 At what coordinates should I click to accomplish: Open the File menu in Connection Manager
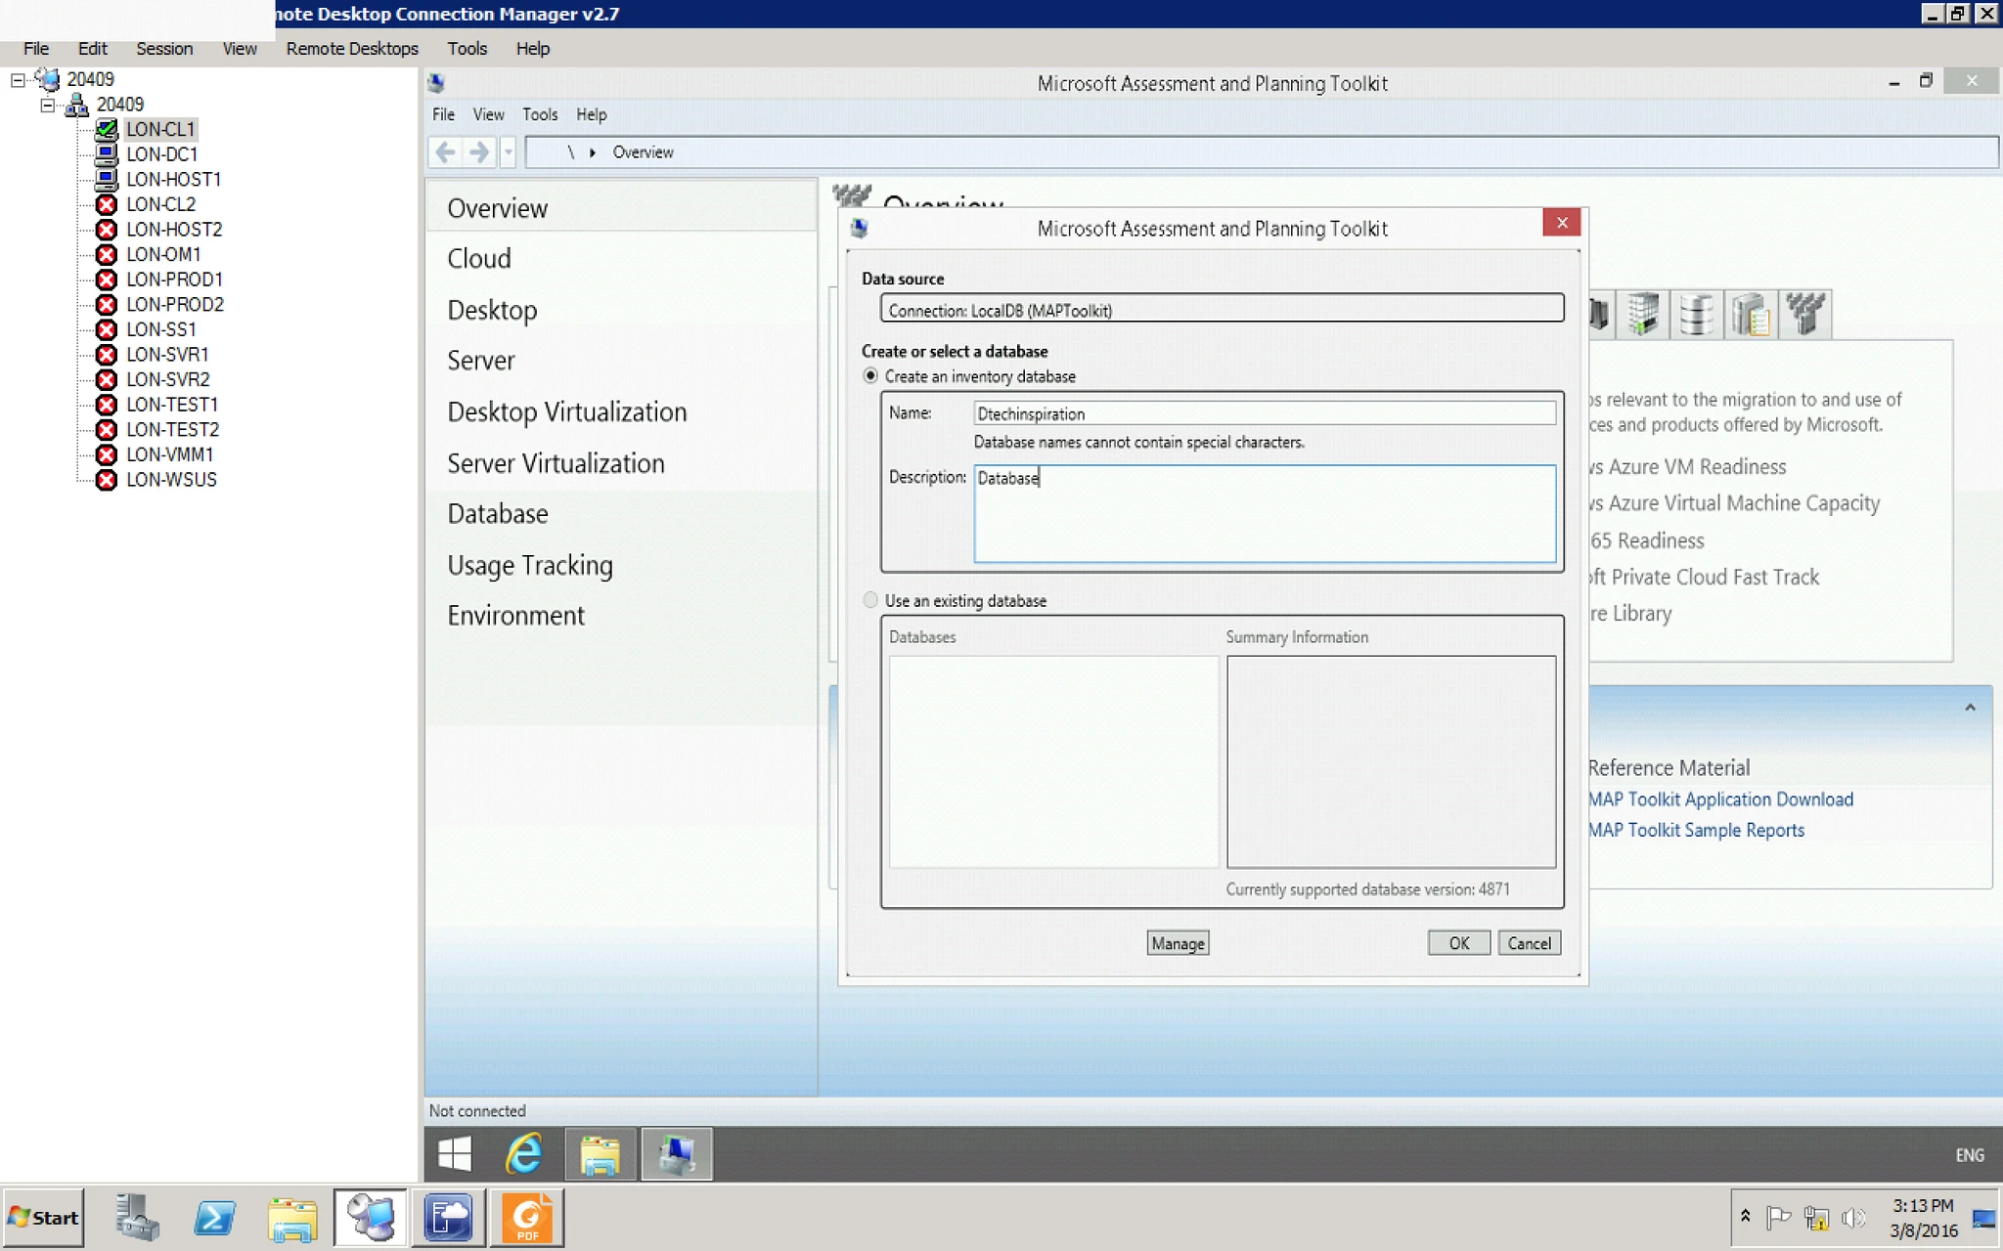coord(36,49)
